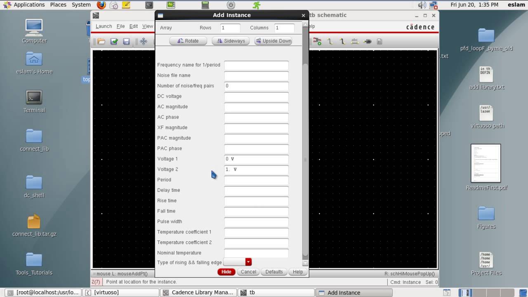
Task: Select the wide wire tool icon
Action: [x=342, y=41]
